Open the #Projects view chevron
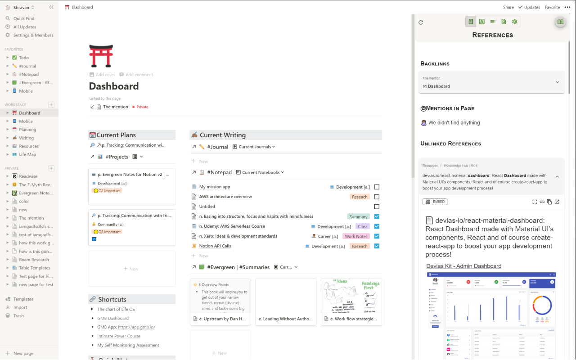576x360 pixels. pyautogui.click(x=141, y=157)
